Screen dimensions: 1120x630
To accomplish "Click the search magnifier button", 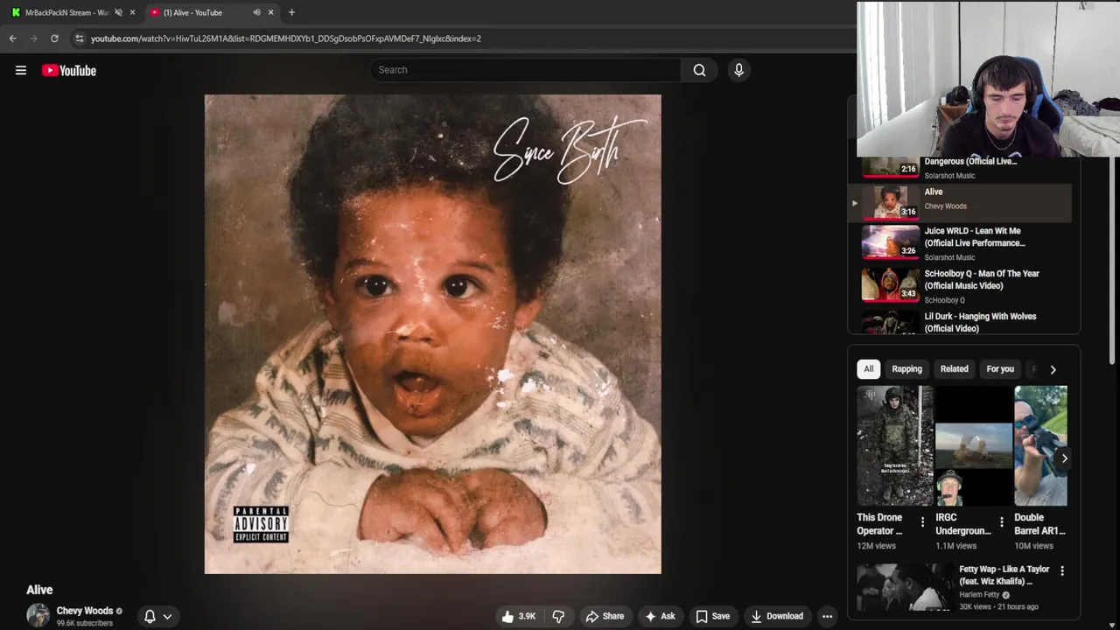I will (x=699, y=70).
